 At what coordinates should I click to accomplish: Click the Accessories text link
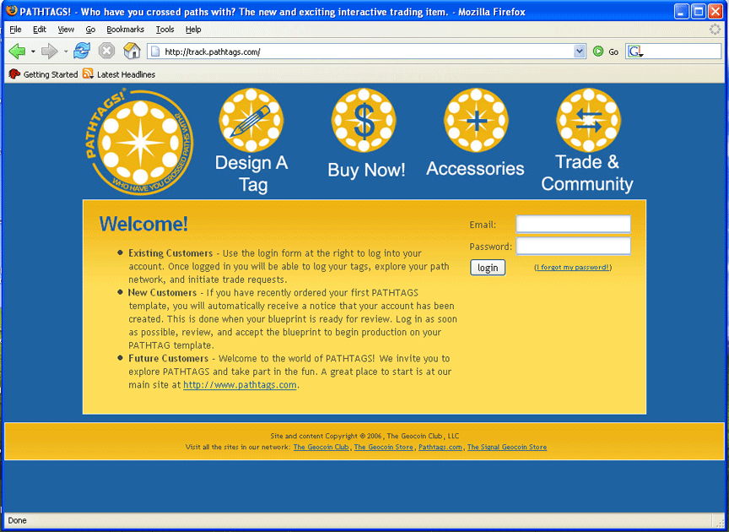475,169
